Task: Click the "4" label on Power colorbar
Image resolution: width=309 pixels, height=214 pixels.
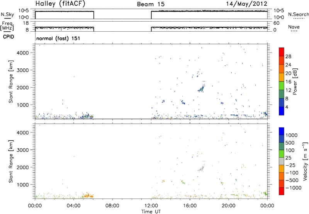Action: point(287,107)
